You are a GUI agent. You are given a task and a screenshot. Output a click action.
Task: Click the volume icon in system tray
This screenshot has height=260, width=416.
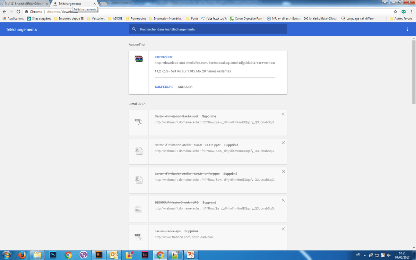[389, 255]
